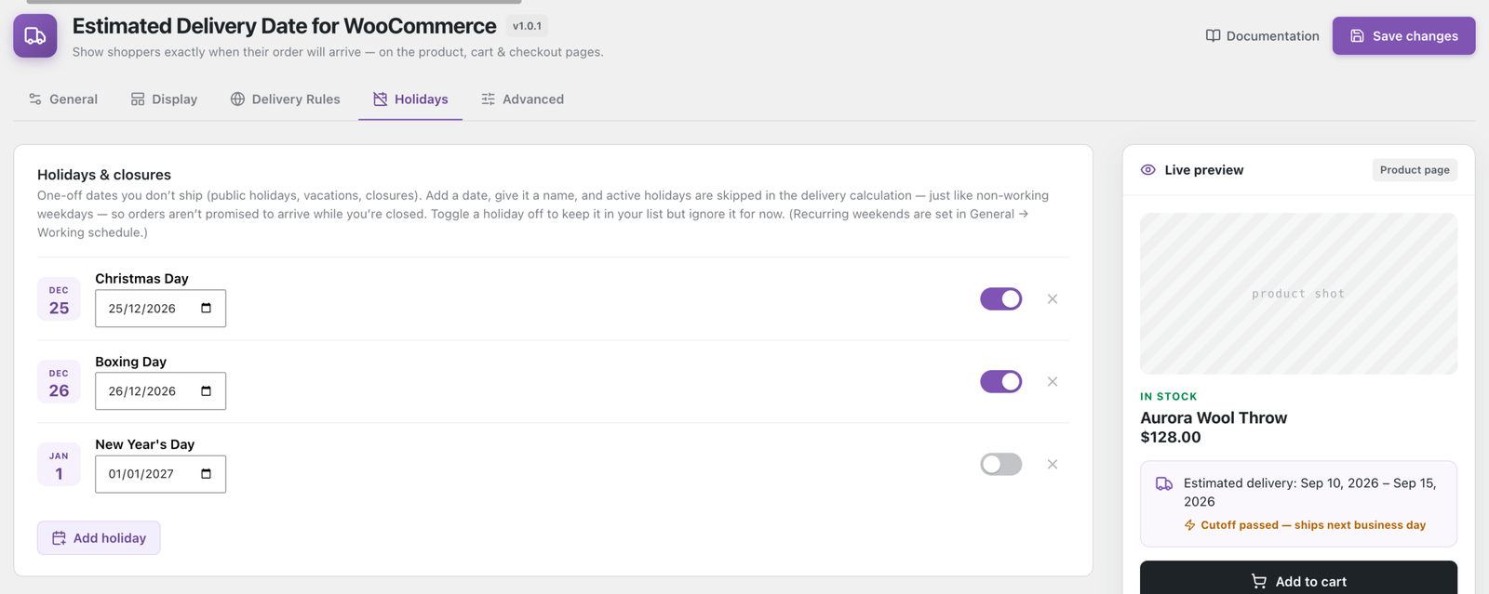The width and height of the screenshot is (1489, 594).
Task: Click the Estimated delivery date range text
Action: [1310, 493]
